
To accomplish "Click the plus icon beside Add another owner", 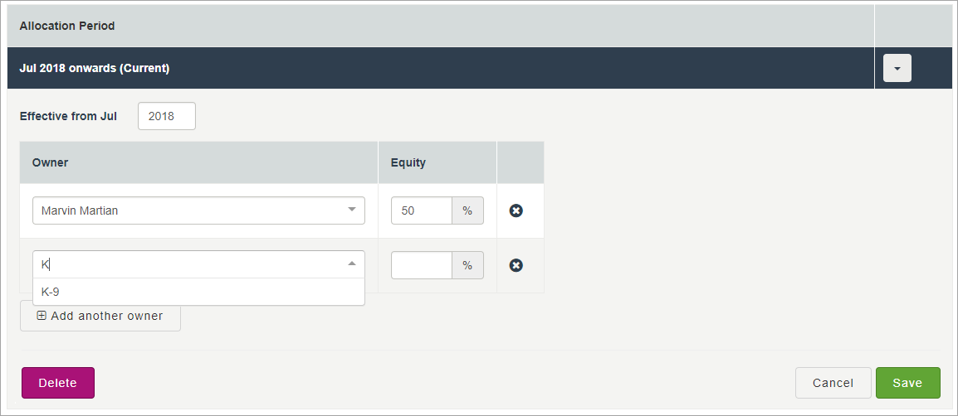I will pyautogui.click(x=42, y=316).
